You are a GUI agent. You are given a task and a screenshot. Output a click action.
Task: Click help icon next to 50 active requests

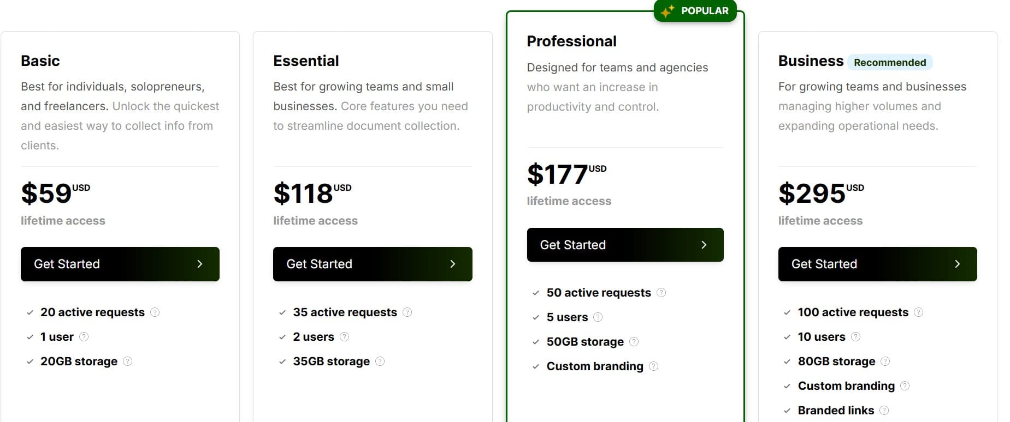click(661, 293)
